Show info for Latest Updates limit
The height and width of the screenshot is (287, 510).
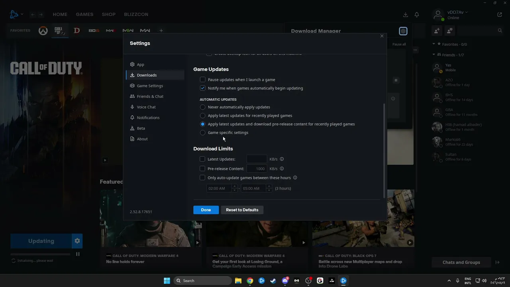pos(282,159)
